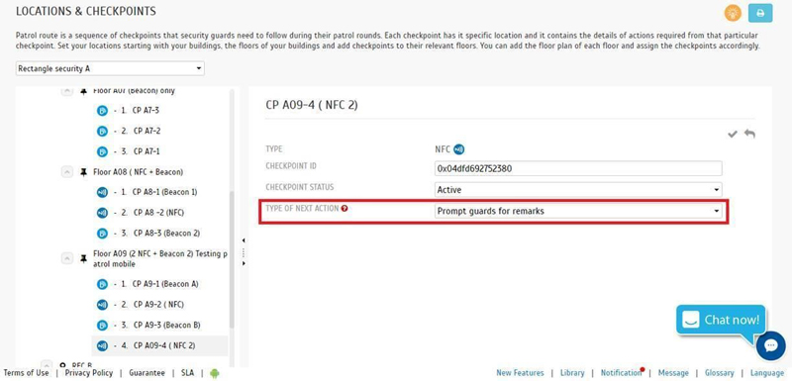Confirm edits with the checkmark icon
The height and width of the screenshot is (381, 792).
coord(733,135)
